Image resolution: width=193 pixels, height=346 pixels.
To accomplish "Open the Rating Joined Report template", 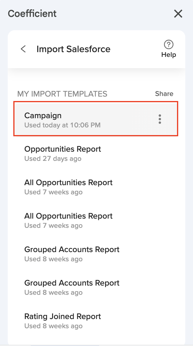I will pos(63,316).
